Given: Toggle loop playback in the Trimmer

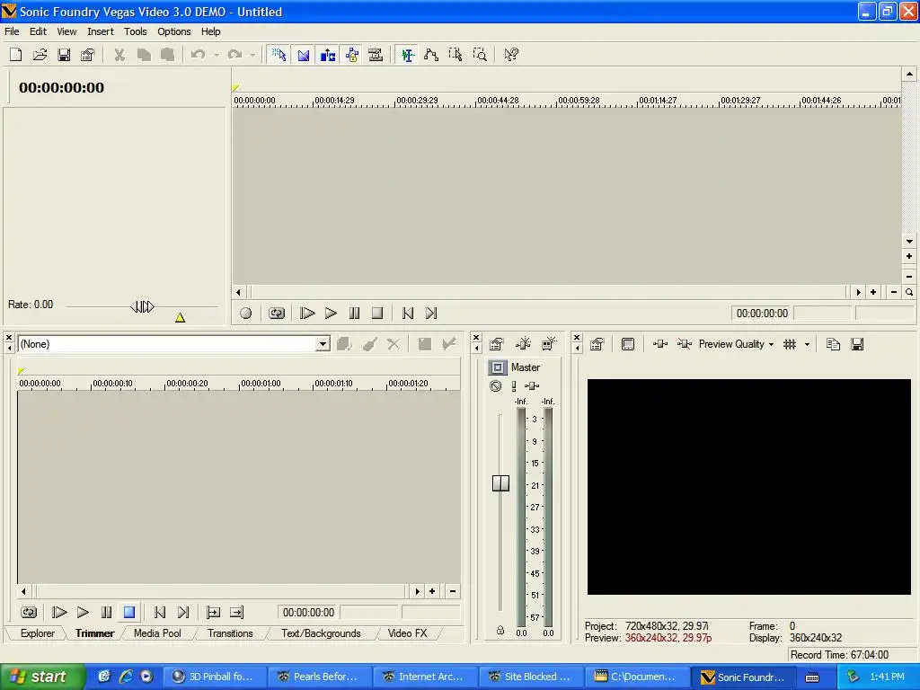Looking at the screenshot, I should tap(28, 613).
